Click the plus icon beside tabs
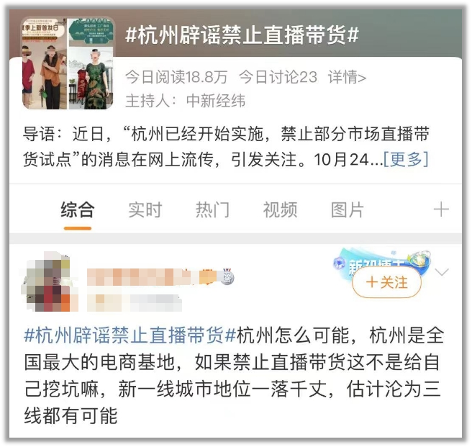The height and width of the screenshot is (447, 472). [441, 209]
